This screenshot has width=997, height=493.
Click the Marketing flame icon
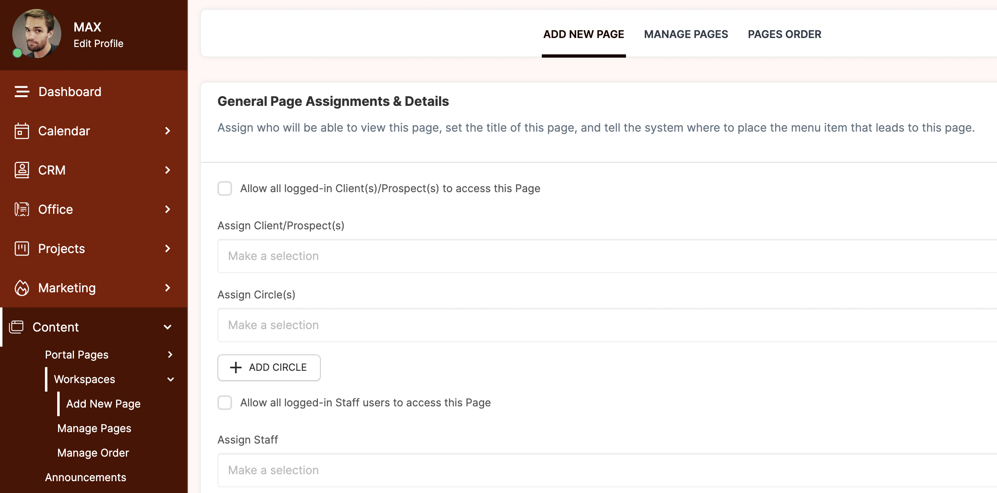[22, 288]
